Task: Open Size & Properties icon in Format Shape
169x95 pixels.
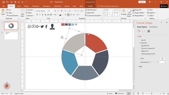Action: tap(148, 31)
